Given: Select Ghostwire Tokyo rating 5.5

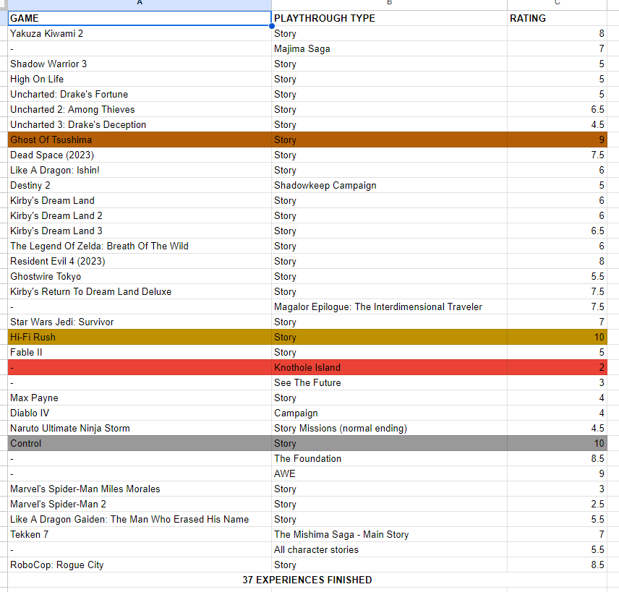Looking at the screenshot, I should (x=557, y=277).
